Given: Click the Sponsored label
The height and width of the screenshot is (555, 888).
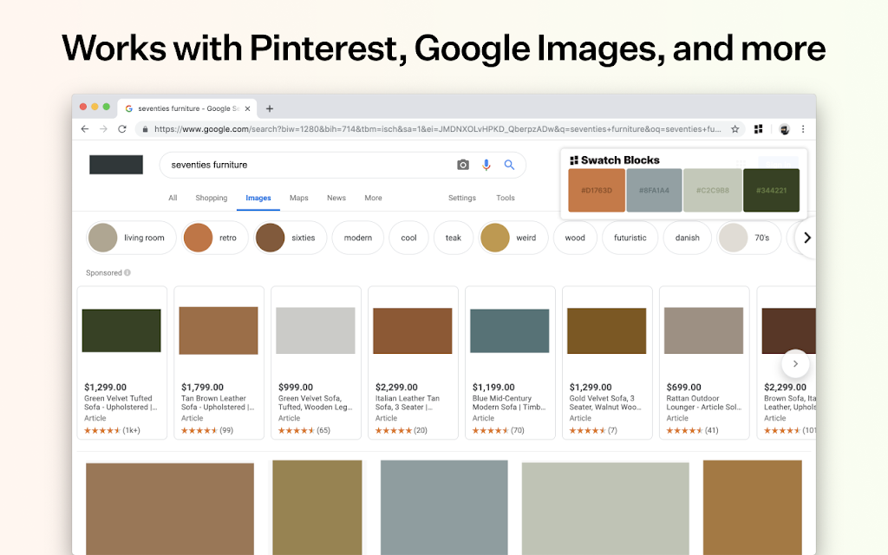Looking at the screenshot, I should [104, 272].
